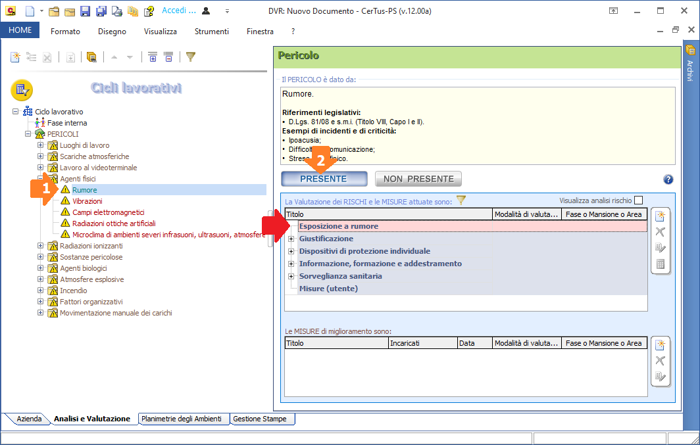Click the funnel icon next to the Valutazione dei RISCHI label

coord(461,200)
